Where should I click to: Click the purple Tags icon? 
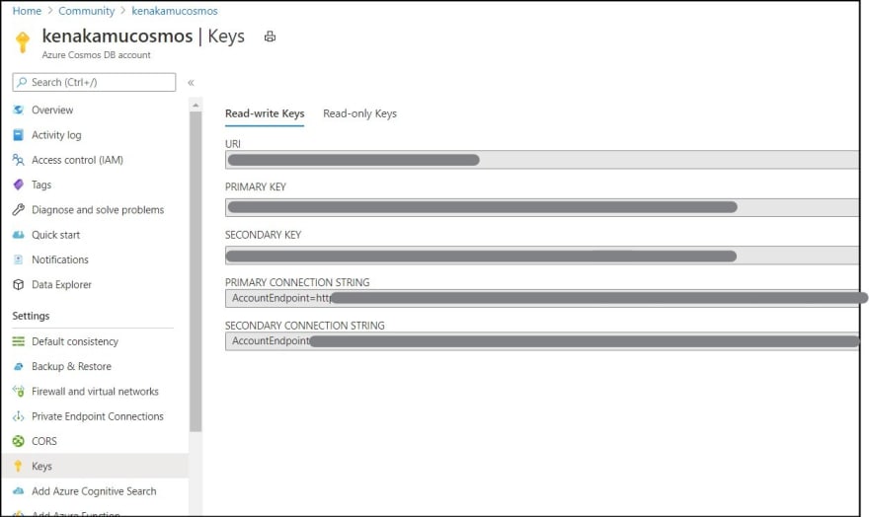(19, 185)
